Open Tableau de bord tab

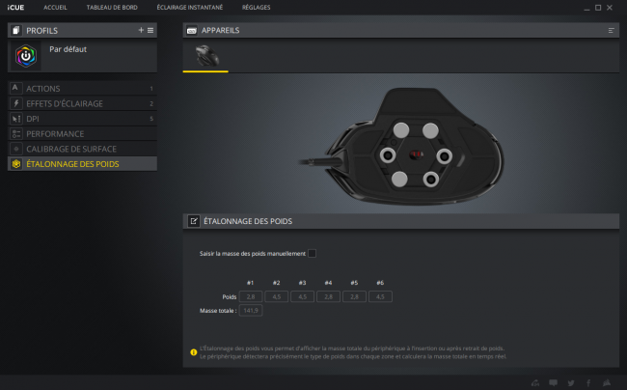112,7
